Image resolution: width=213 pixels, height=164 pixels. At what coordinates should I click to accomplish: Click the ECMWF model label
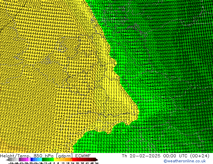point(83,156)
